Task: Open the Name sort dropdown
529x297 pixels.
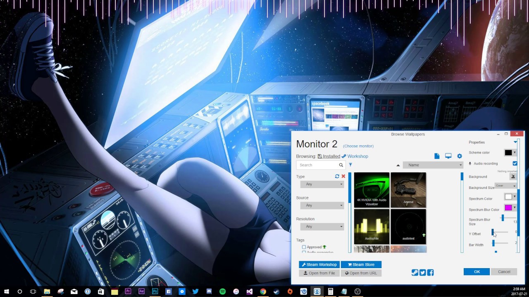Action: click(433, 165)
